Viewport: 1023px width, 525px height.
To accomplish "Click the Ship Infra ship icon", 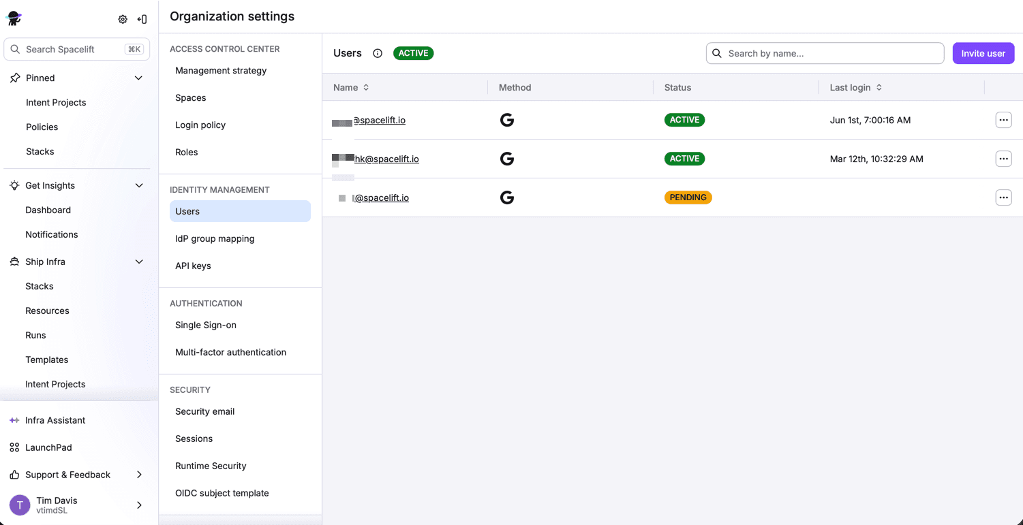I will [x=14, y=261].
